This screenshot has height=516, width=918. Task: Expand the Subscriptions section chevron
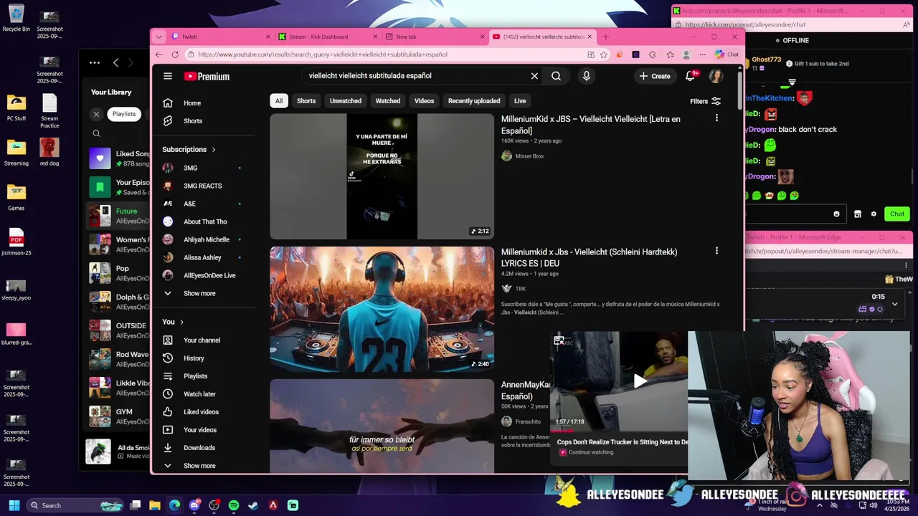tap(214, 150)
